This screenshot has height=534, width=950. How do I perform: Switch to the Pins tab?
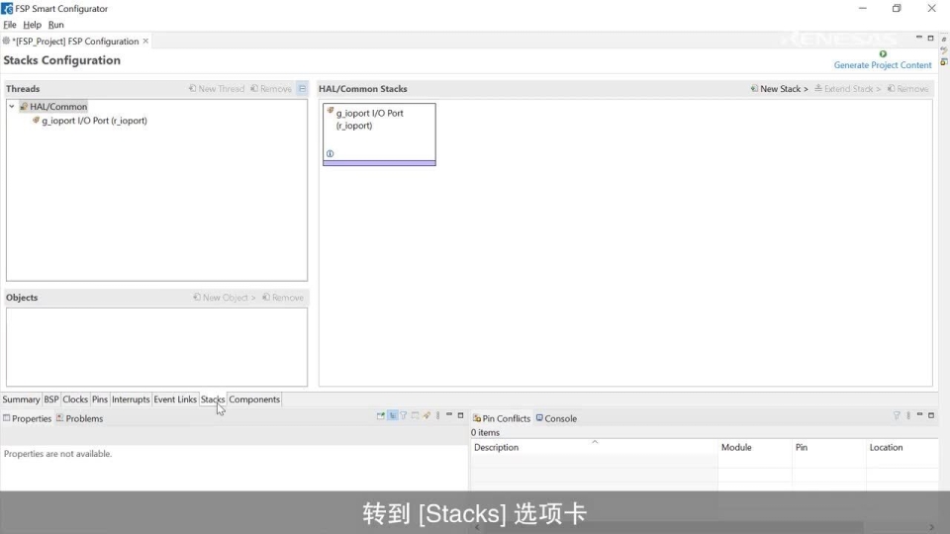point(100,400)
